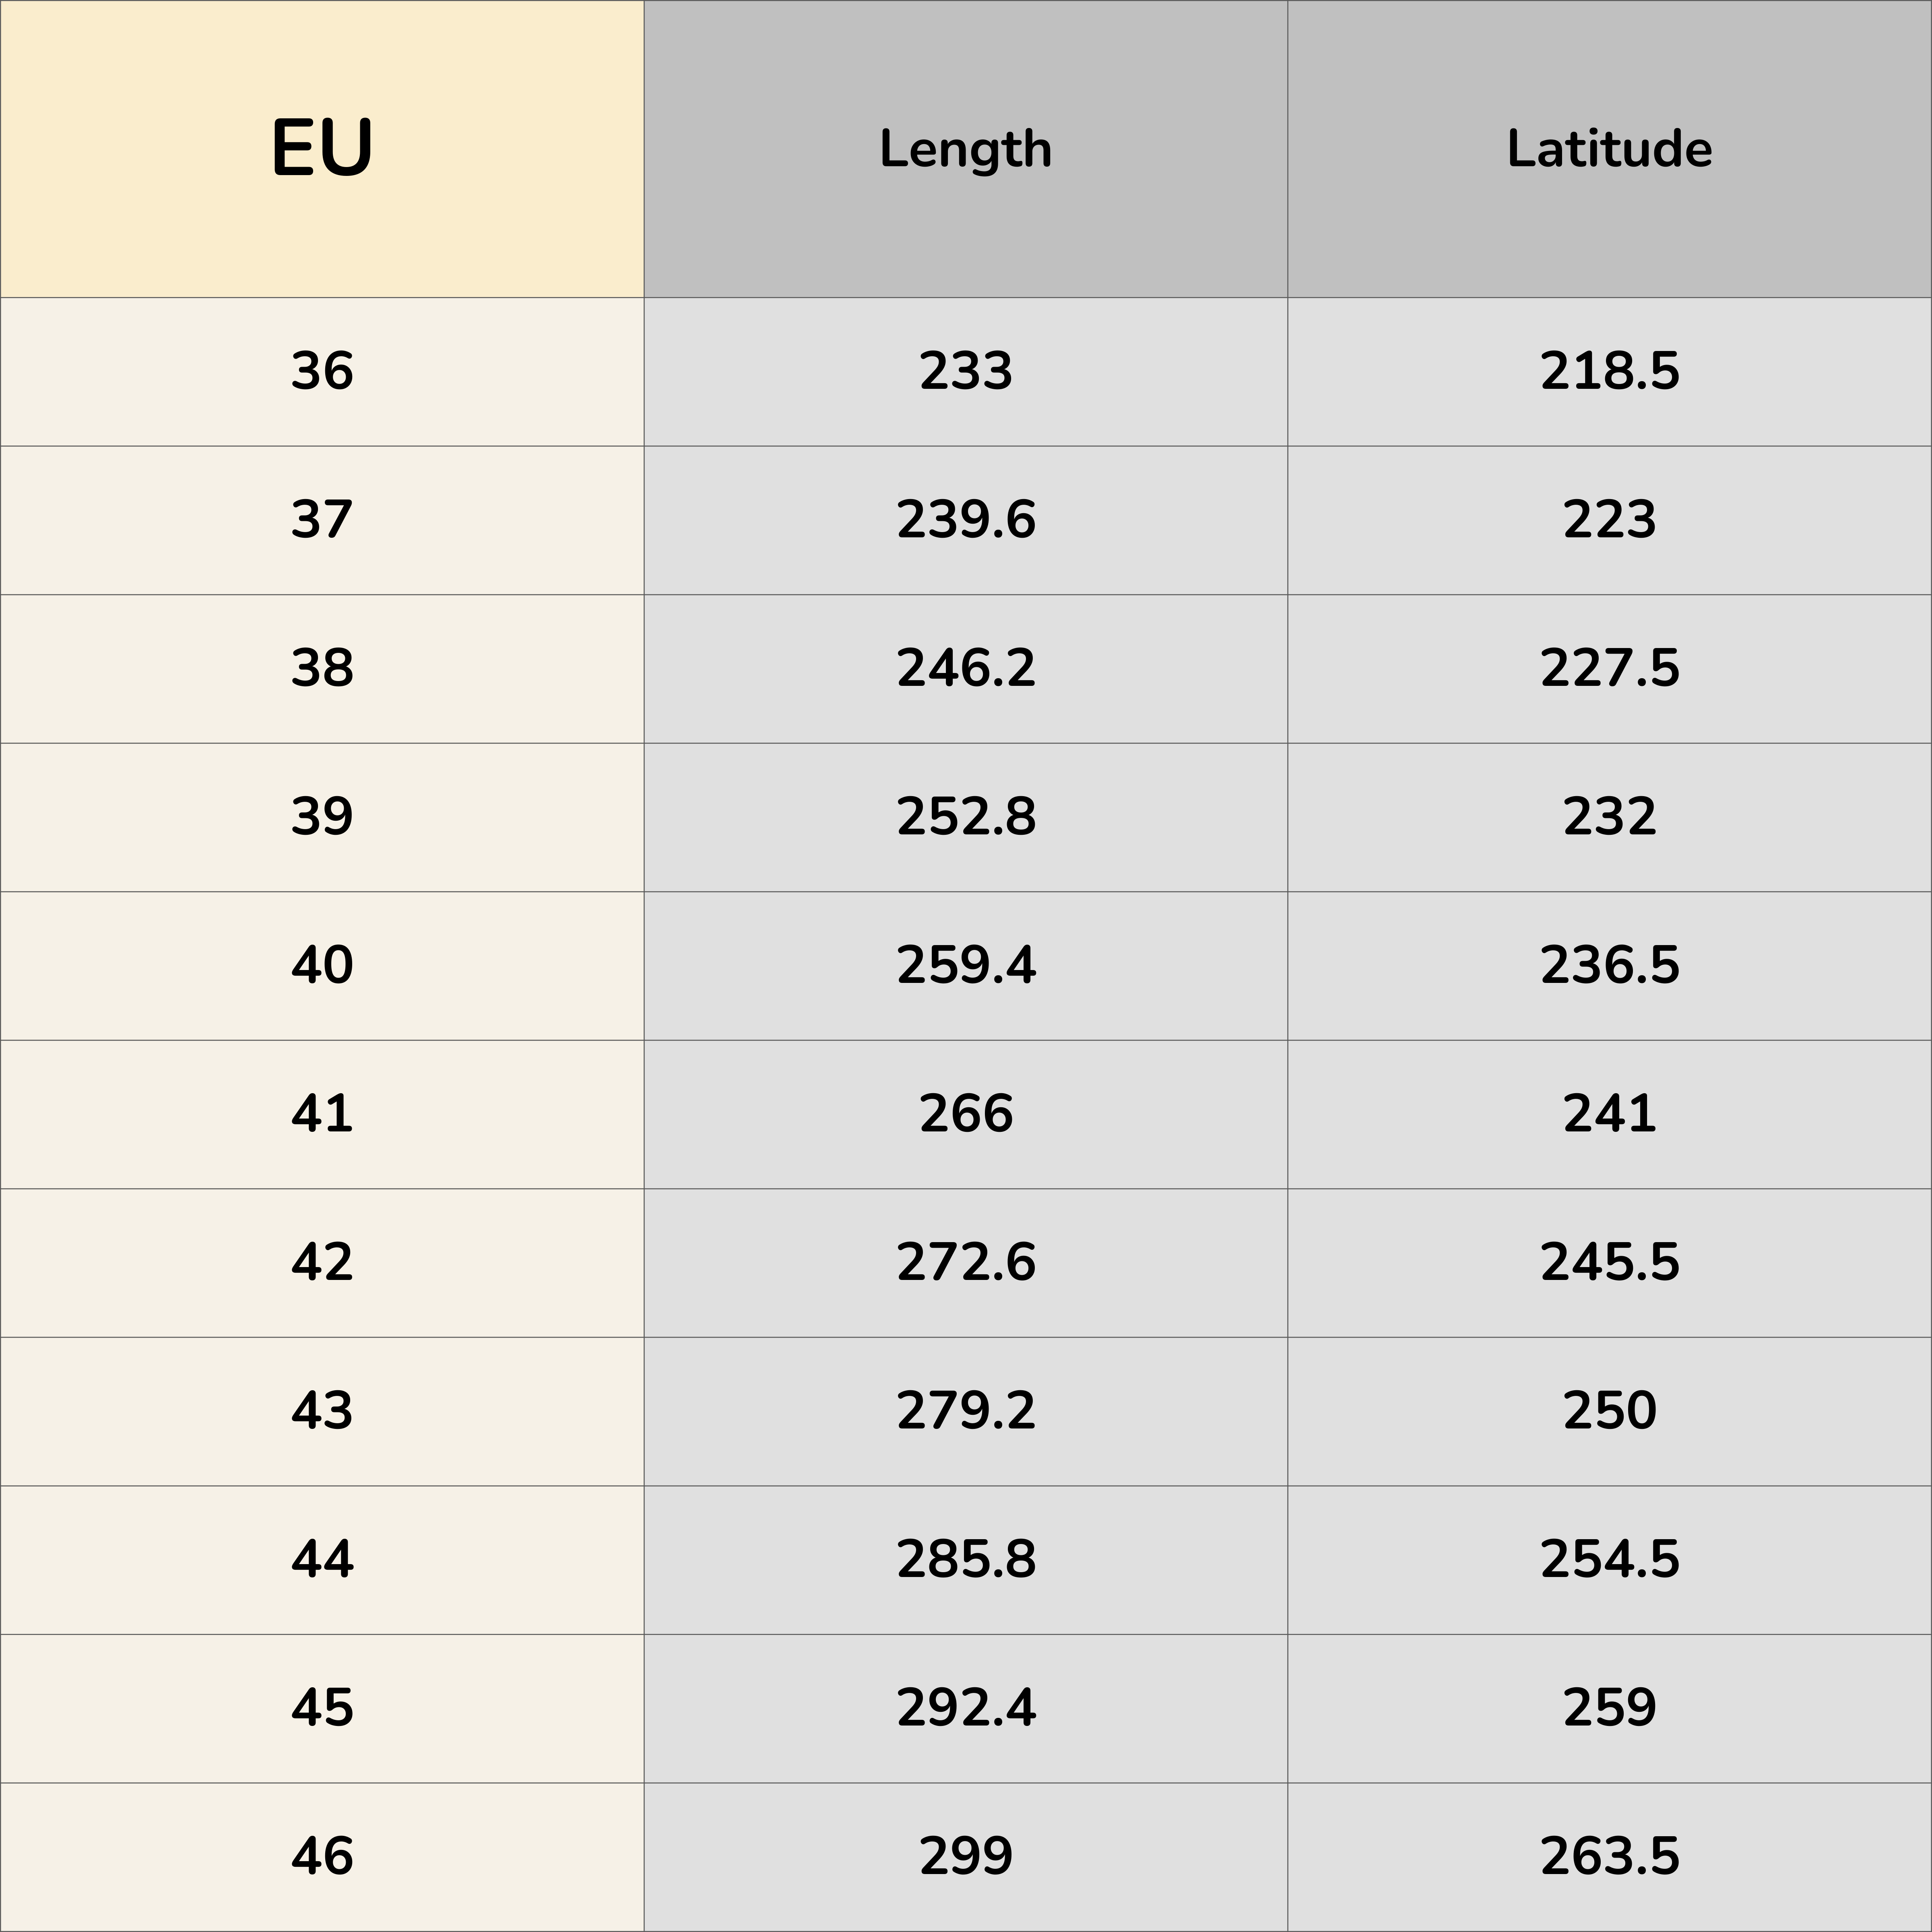
Task: Click the latitude value 218.5
Action: [x=1609, y=371]
